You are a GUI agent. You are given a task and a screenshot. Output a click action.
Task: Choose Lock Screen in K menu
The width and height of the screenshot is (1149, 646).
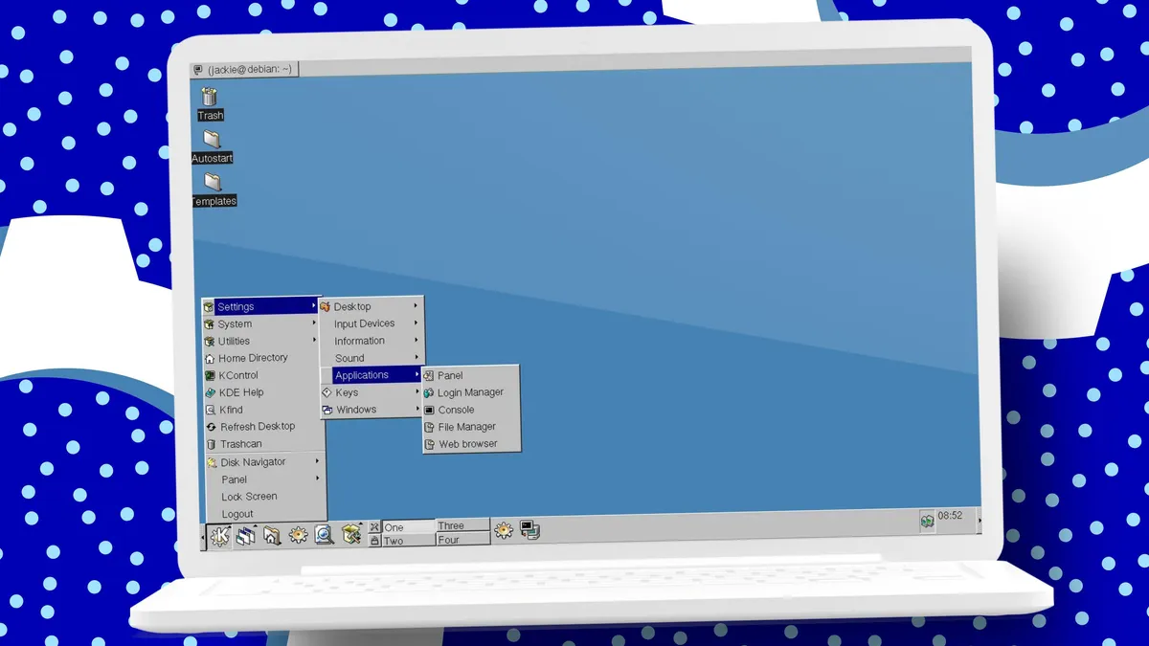[x=265, y=497]
